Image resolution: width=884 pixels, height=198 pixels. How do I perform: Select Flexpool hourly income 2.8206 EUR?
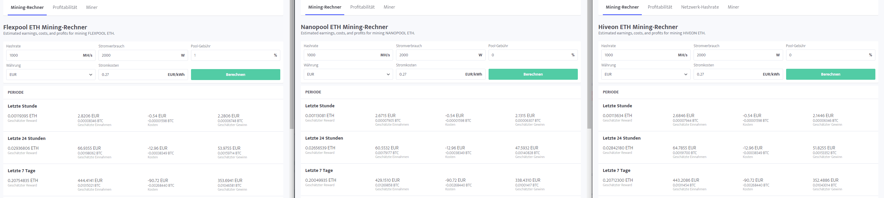(x=88, y=116)
